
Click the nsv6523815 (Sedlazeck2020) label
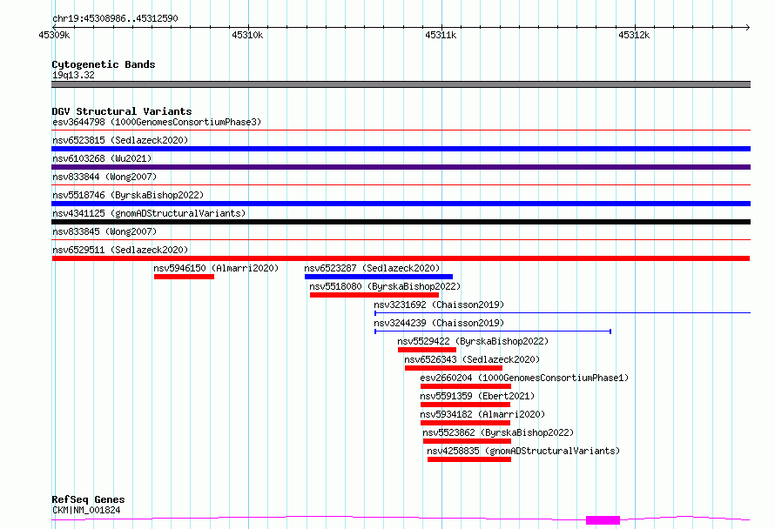click(x=120, y=140)
